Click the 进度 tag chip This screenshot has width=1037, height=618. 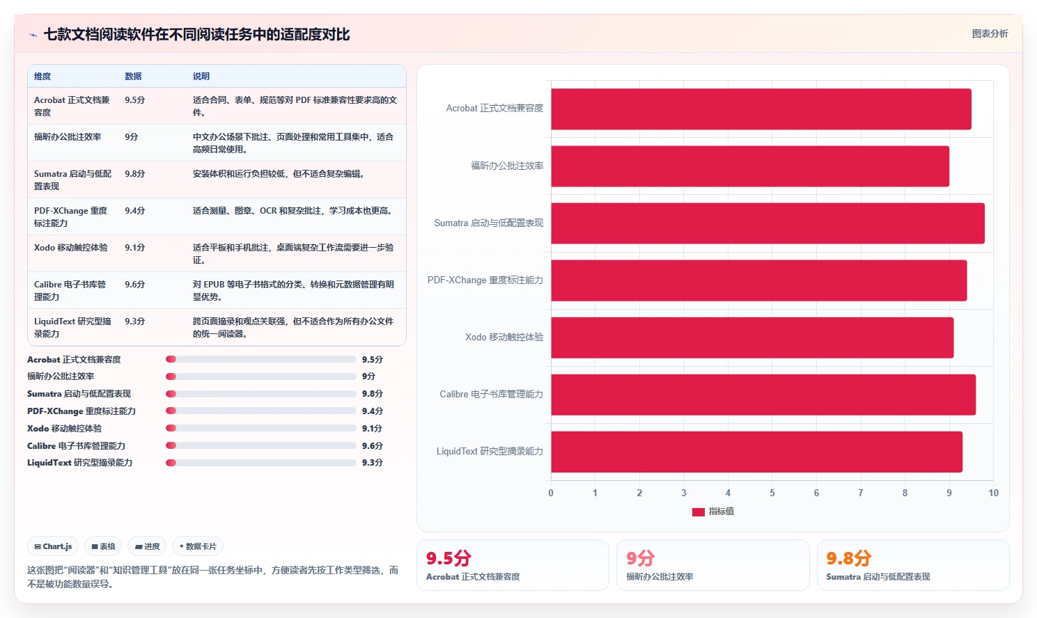point(148,546)
